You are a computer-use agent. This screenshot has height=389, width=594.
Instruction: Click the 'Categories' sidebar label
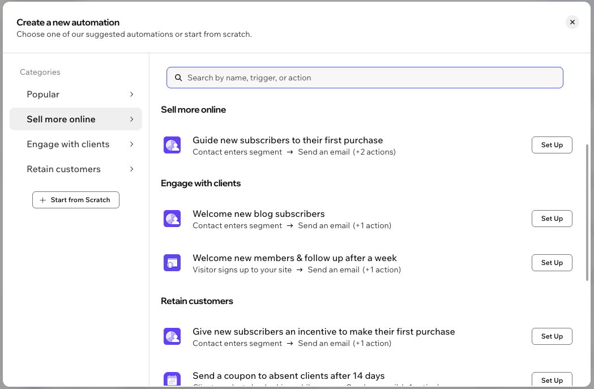tap(40, 72)
